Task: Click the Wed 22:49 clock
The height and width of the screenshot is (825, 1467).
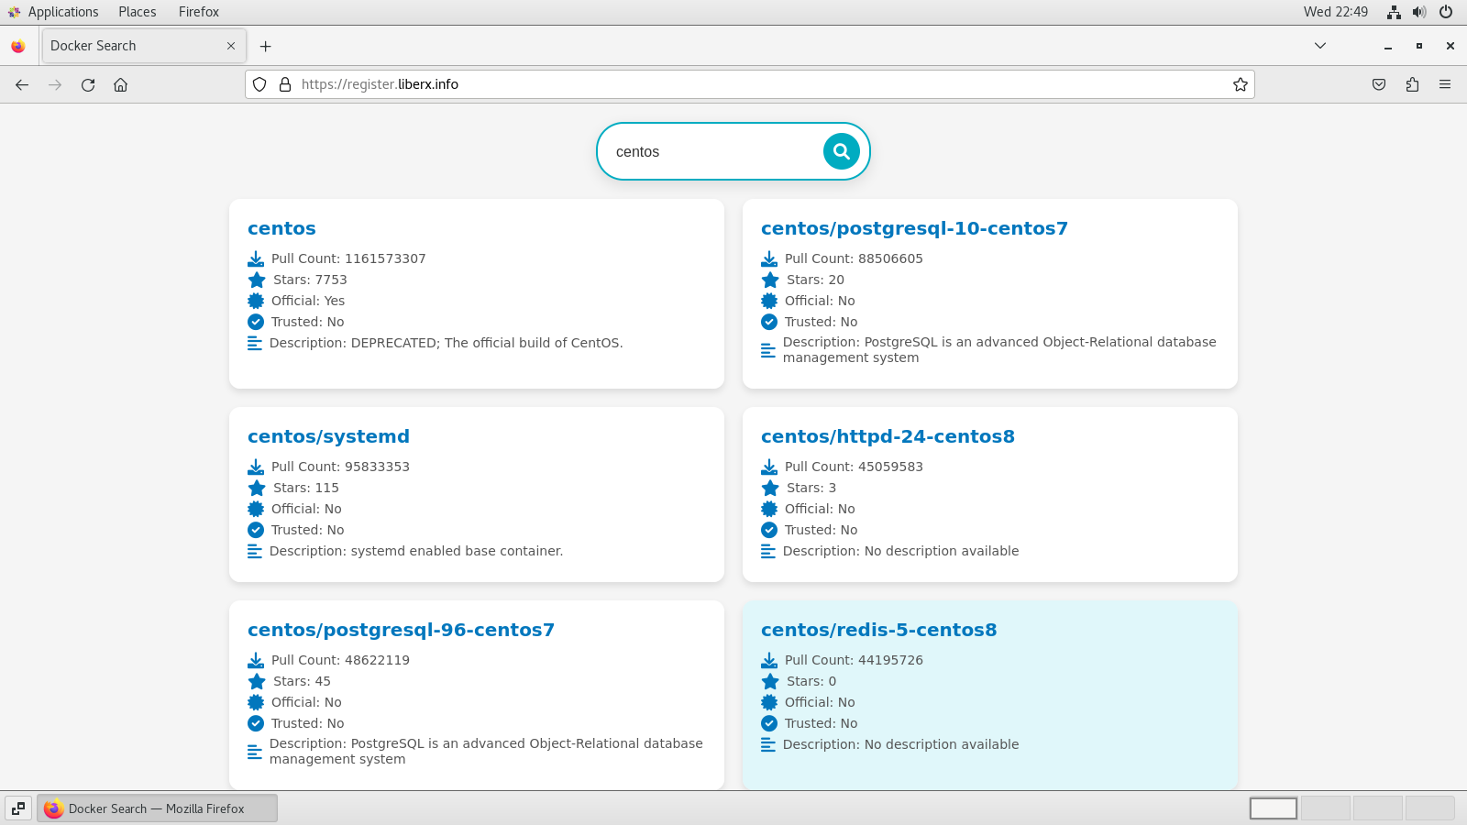Action: [1335, 12]
